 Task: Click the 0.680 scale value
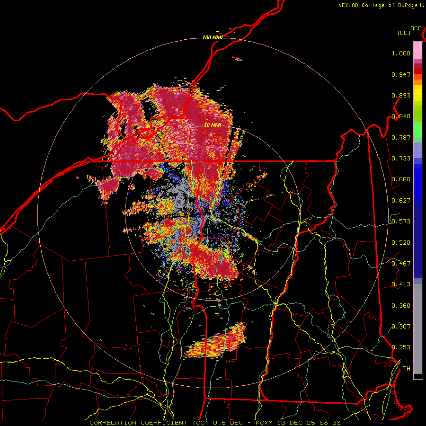point(401,179)
